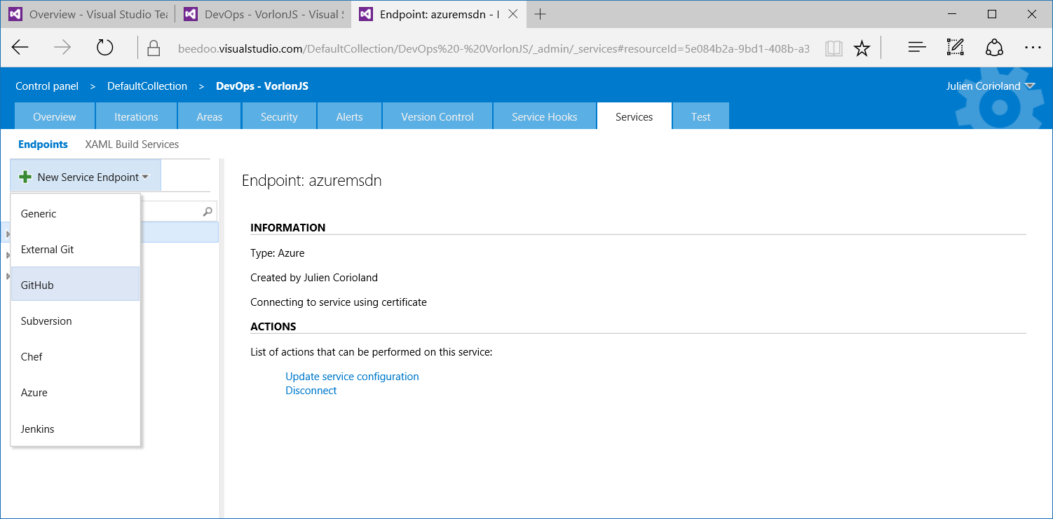Viewport: 1053px width, 519px height.
Task: Click Update service configuration
Action: 352,376
